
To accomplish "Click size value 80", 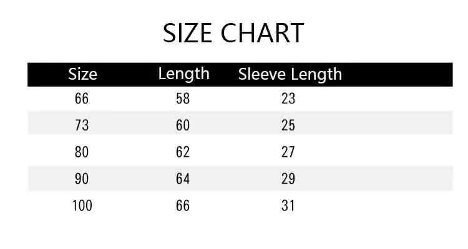I will pyautogui.click(x=82, y=152).
